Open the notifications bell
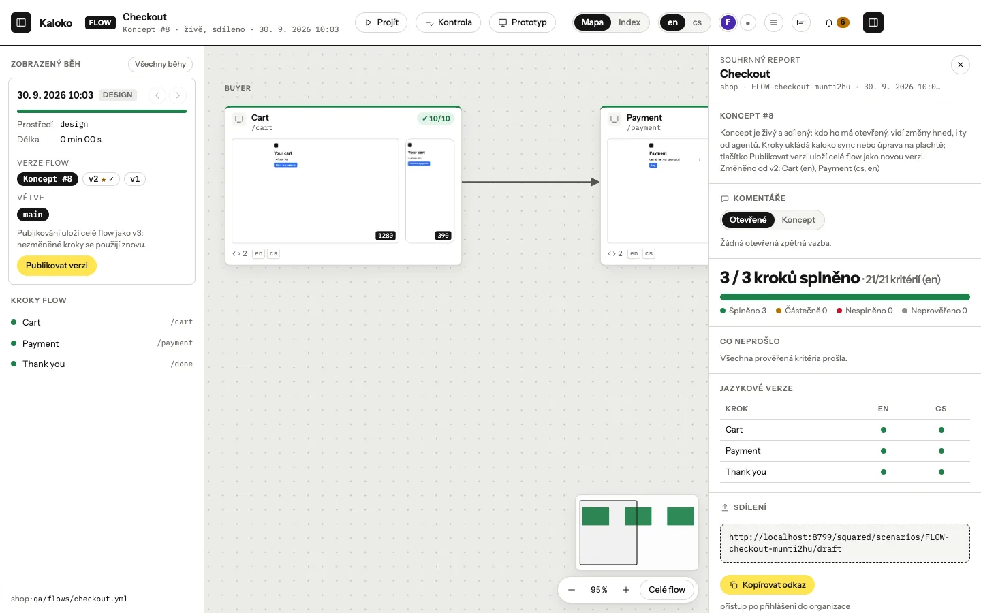Image resolution: width=981 pixels, height=613 pixels. coord(829,22)
